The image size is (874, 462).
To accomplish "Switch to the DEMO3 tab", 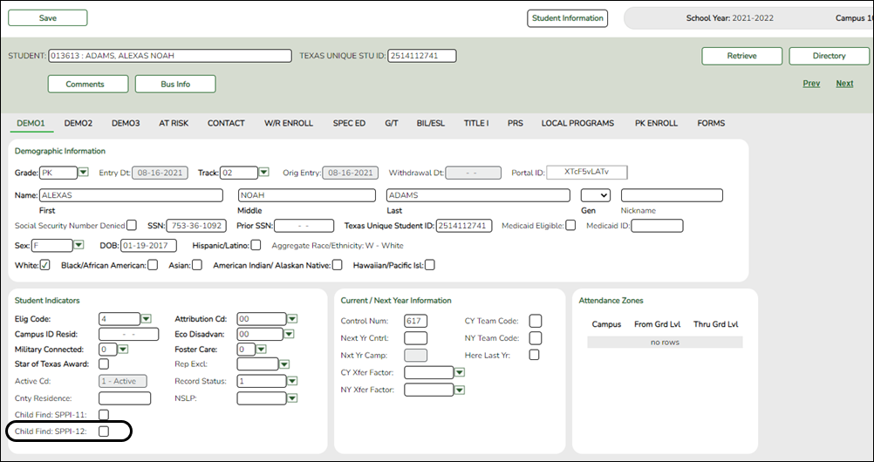I will [x=126, y=123].
